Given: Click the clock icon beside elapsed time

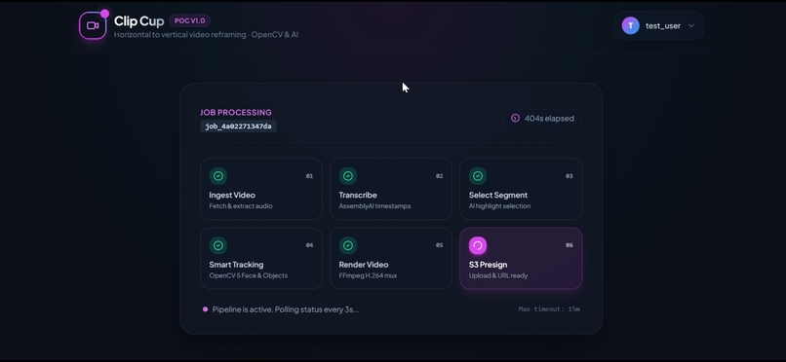Looking at the screenshot, I should [x=515, y=119].
